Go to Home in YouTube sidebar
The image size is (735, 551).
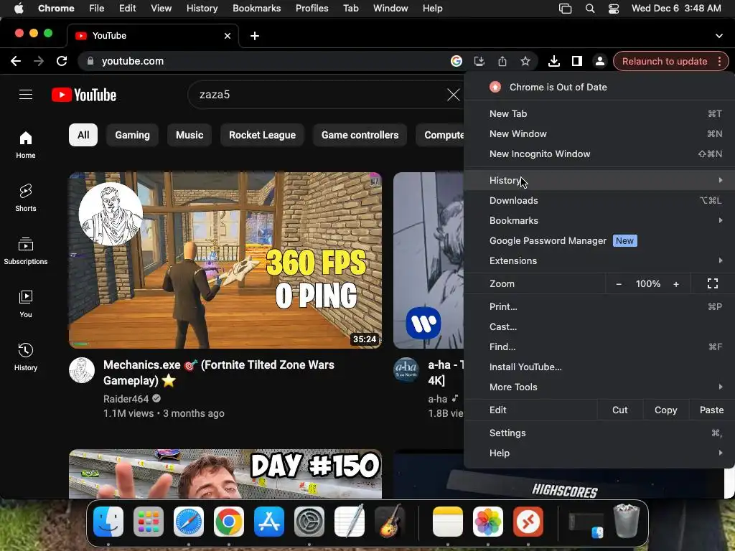pos(26,145)
